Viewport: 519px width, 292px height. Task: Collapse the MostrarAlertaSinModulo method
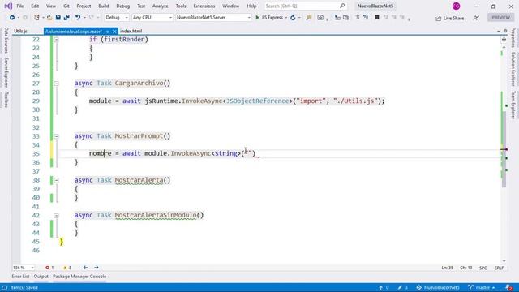56,216
